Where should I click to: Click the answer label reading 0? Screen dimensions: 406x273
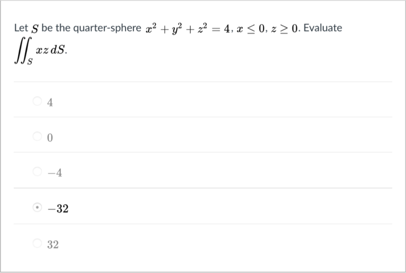coord(49,137)
